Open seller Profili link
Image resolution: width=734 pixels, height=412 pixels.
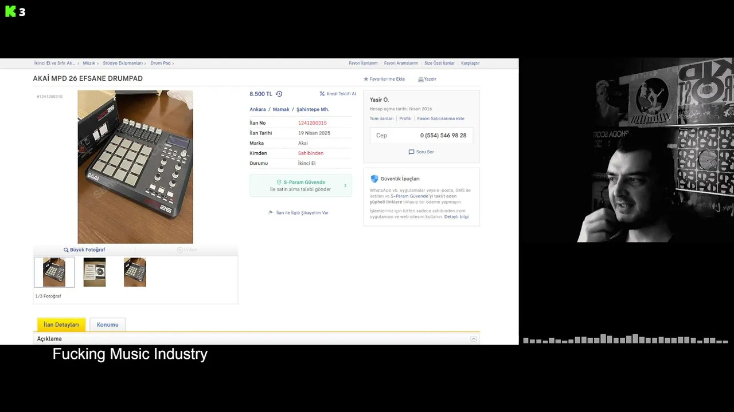405,118
